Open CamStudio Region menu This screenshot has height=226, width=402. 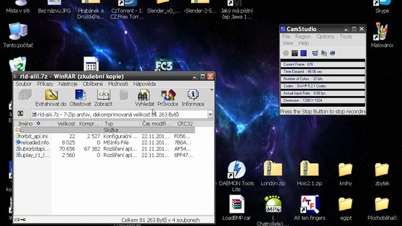click(303, 36)
